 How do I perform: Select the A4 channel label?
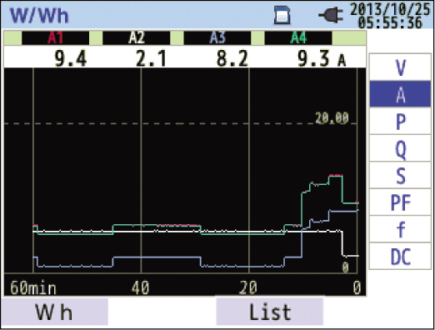pyautogui.click(x=298, y=37)
